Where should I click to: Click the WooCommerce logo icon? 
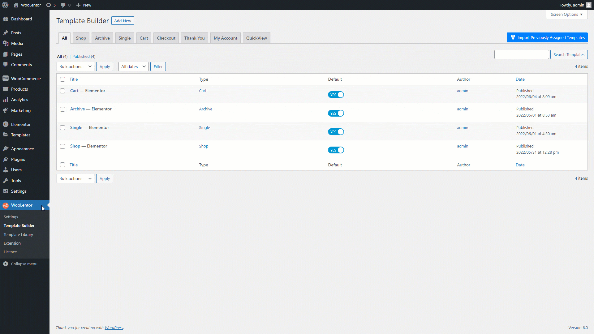6,79
